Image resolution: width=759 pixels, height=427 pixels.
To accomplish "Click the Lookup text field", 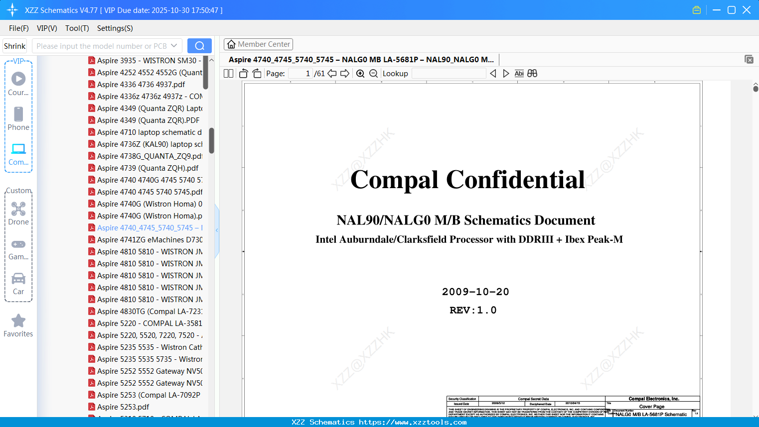I will point(449,74).
